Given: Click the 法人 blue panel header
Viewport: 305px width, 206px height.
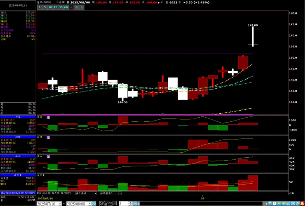Looking at the screenshot, I should click(18, 156).
